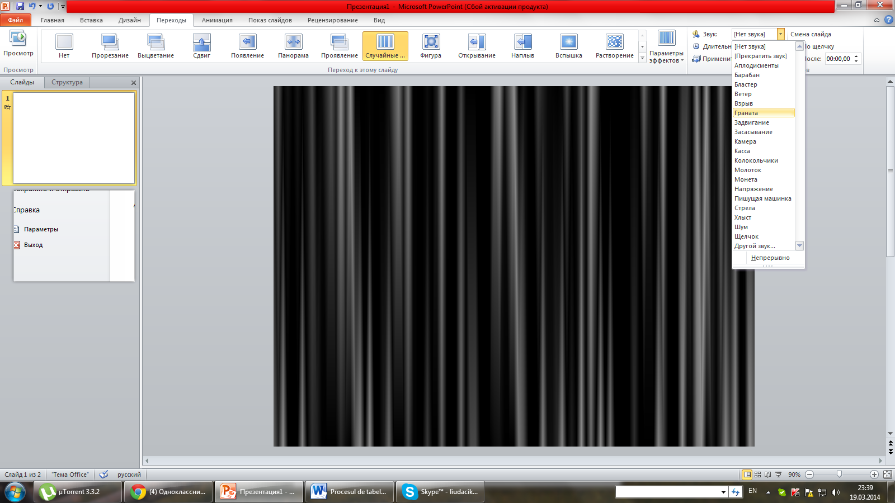Switch to the Рецензирование tab
The height and width of the screenshot is (503, 895).
pos(333,20)
